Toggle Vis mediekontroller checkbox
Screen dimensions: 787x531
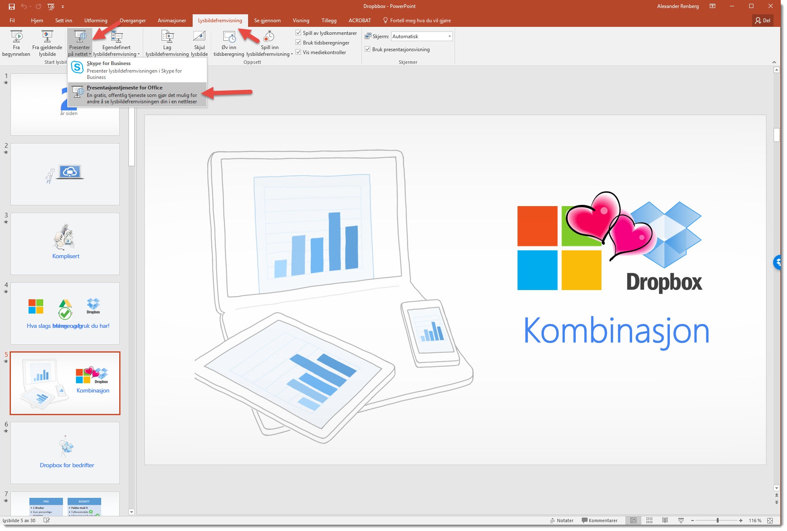point(298,52)
